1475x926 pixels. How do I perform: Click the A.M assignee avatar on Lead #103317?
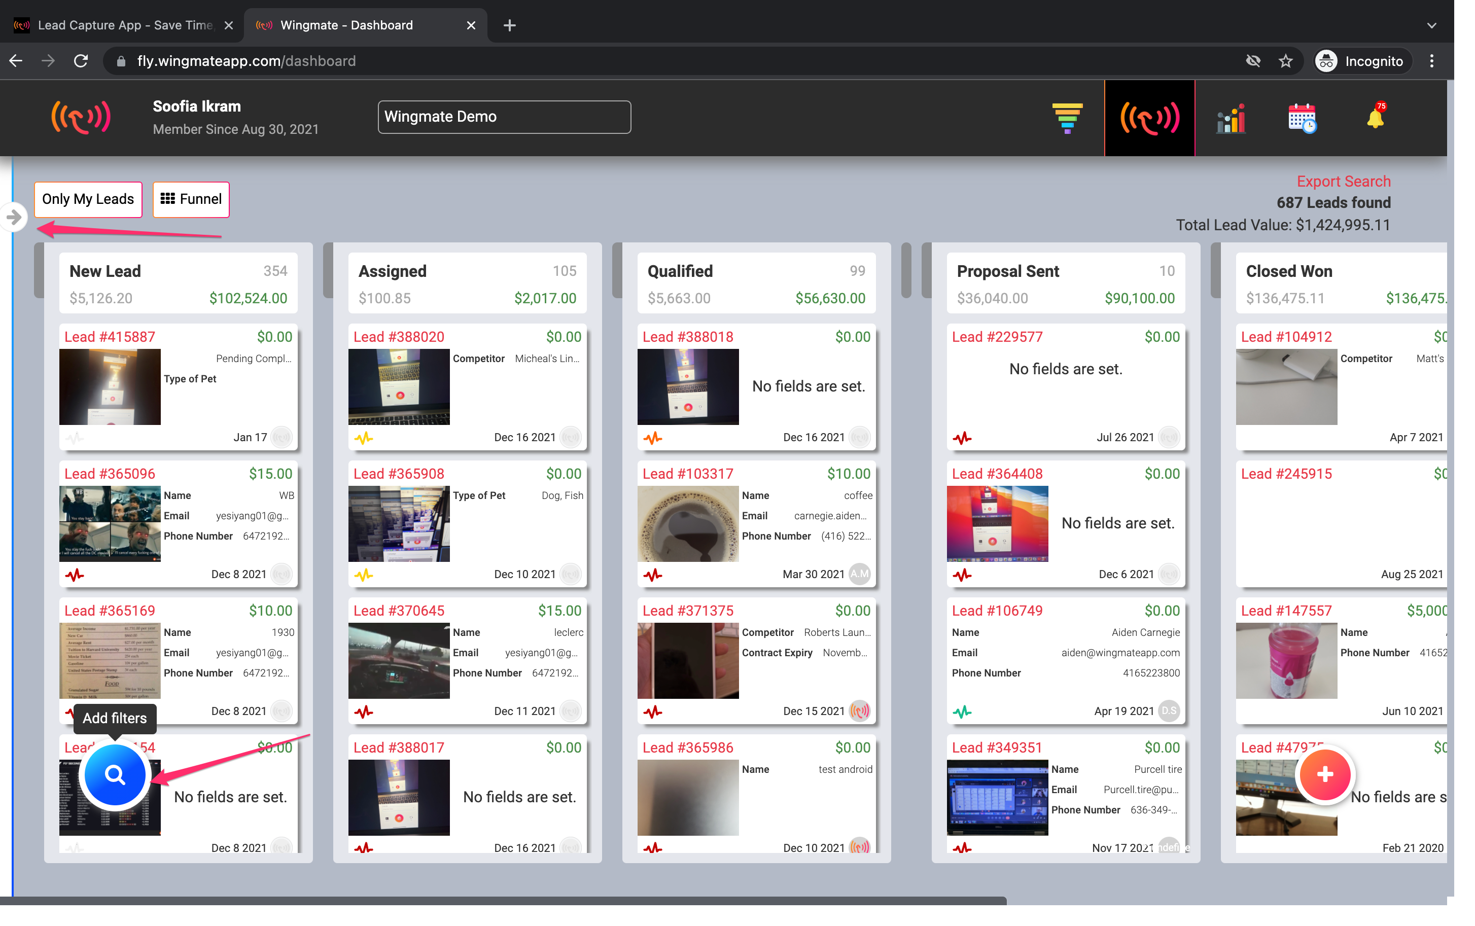860,574
